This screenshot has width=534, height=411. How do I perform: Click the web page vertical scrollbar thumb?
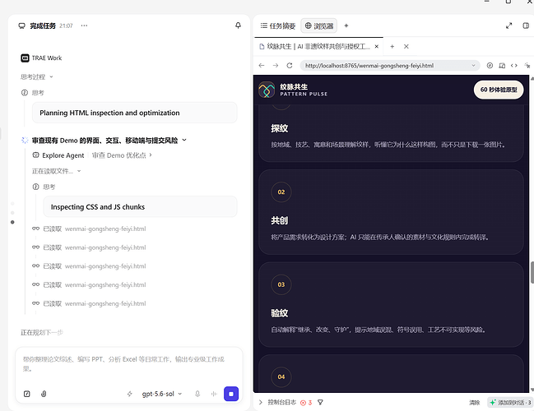(x=532, y=272)
